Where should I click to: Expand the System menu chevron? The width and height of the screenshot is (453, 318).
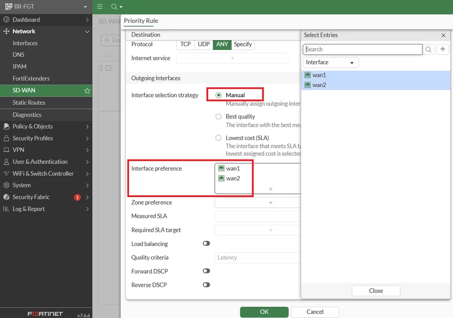coord(87,185)
